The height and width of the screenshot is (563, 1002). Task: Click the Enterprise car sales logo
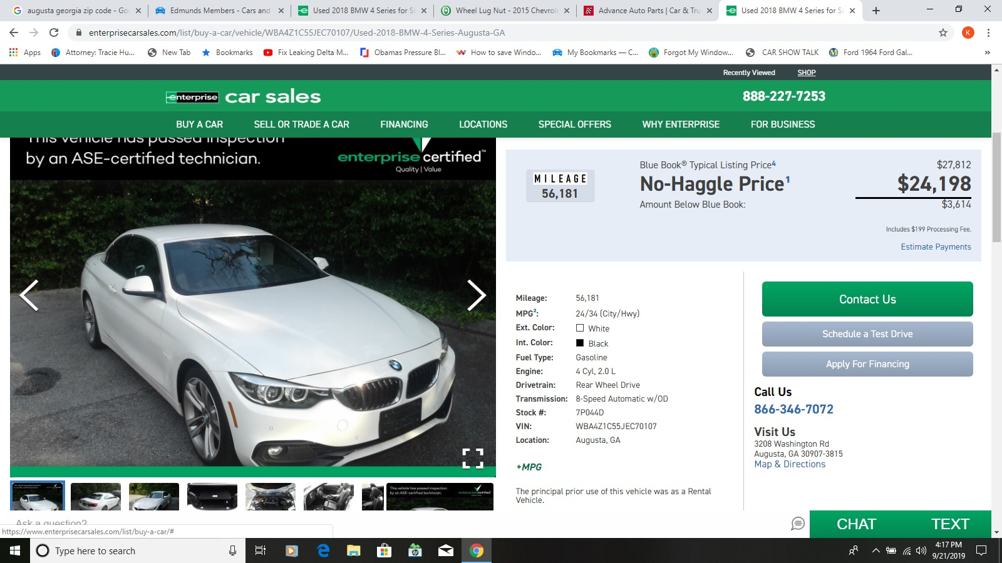tap(243, 96)
